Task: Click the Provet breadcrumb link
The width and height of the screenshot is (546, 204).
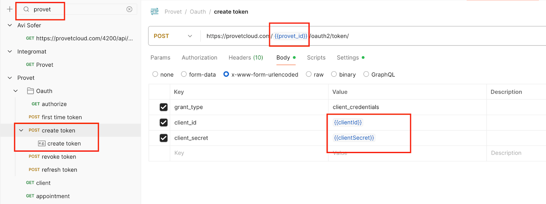Action: point(173,12)
